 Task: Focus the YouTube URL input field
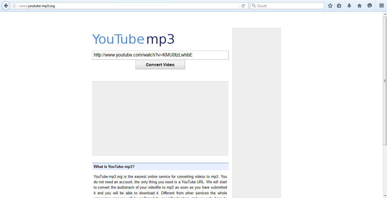[x=160, y=55]
